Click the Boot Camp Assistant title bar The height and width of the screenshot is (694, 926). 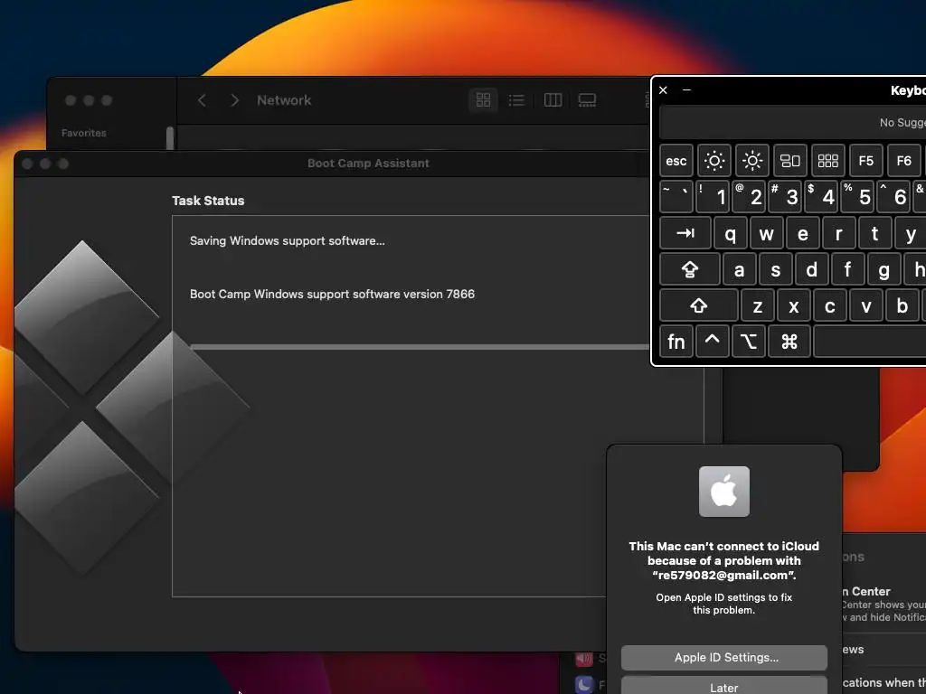(368, 164)
